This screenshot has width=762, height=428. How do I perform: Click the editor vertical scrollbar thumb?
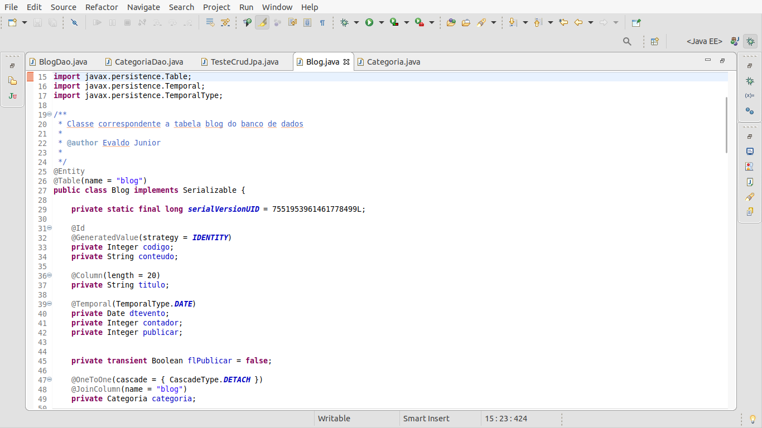[726, 124]
